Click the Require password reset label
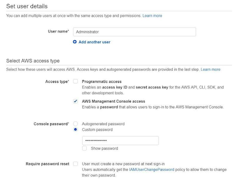252x190 pixels. [x=47, y=164]
